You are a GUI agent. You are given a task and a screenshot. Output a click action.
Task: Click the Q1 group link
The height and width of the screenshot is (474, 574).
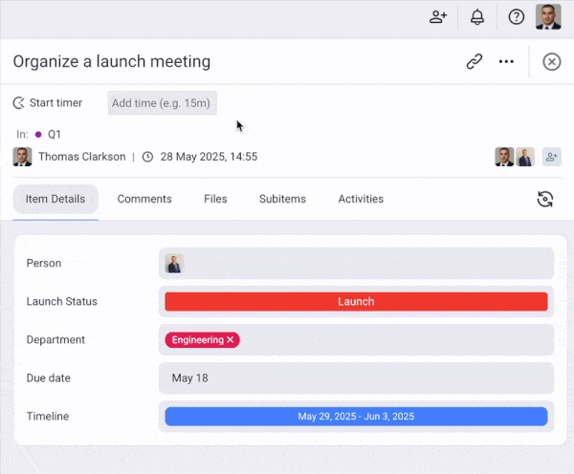[55, 135]
